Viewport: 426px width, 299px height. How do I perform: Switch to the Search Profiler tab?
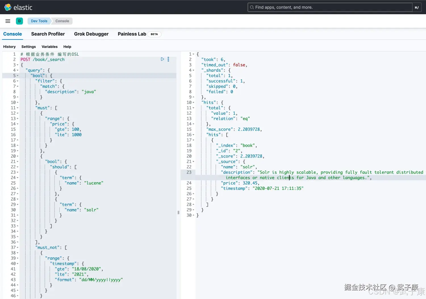click(x=48, y=34)
